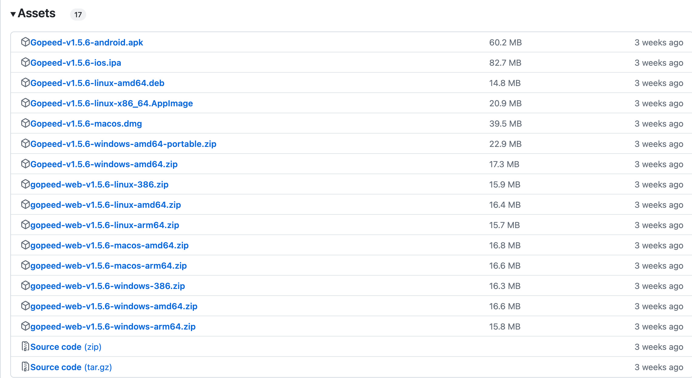Click package icon beside gopeed-web linux-386.zip
The image size is (692, 378).
tap(25, 184)
